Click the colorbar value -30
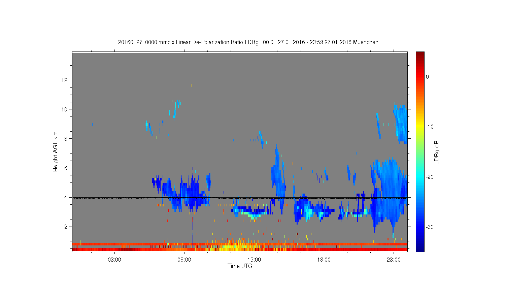This screenshot has width=505, height=303. 430,227
